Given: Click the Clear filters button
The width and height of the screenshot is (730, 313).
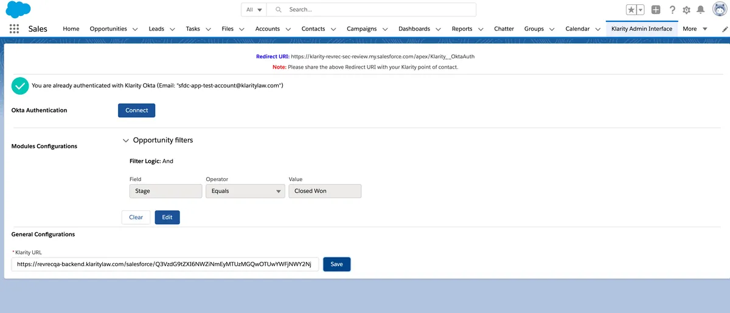Looking at the screenshot, I should [136, 217].
